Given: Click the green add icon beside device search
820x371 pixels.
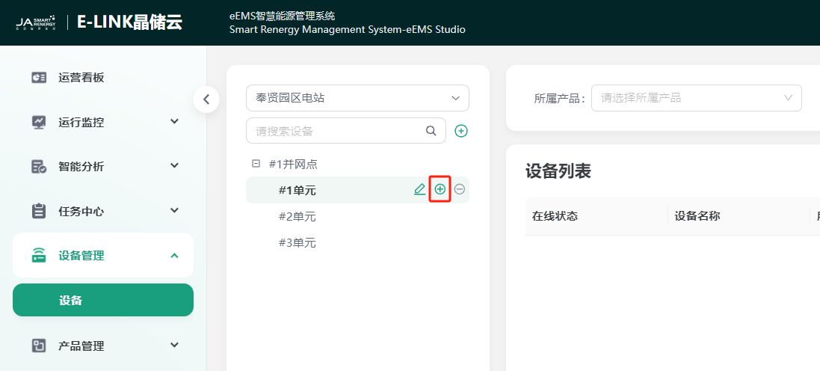Looking at the screenshot, I should click(x=461, y=131).
